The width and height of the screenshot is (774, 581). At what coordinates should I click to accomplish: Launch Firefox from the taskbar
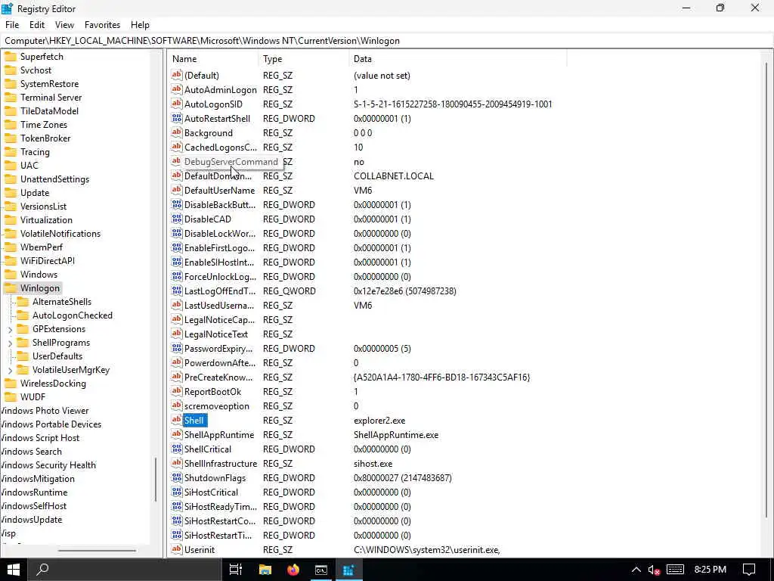click(293, 570)
